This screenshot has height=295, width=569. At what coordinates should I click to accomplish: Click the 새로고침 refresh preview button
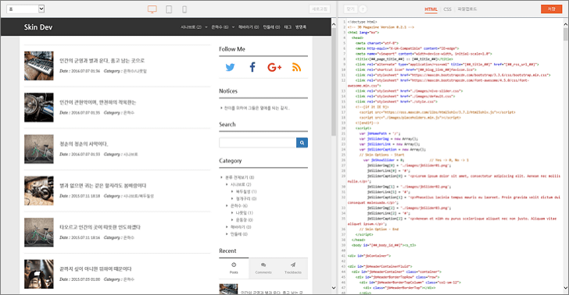coord(320,9)
